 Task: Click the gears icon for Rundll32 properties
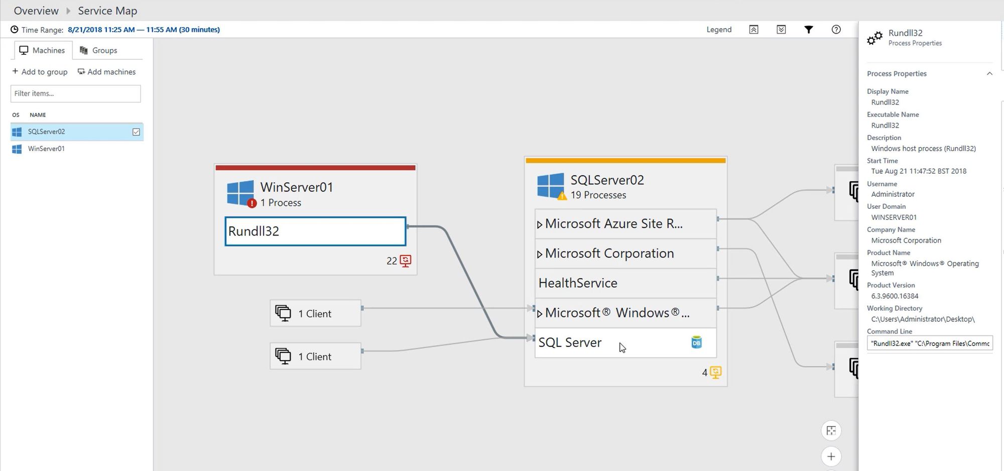[x=874, y=38]
